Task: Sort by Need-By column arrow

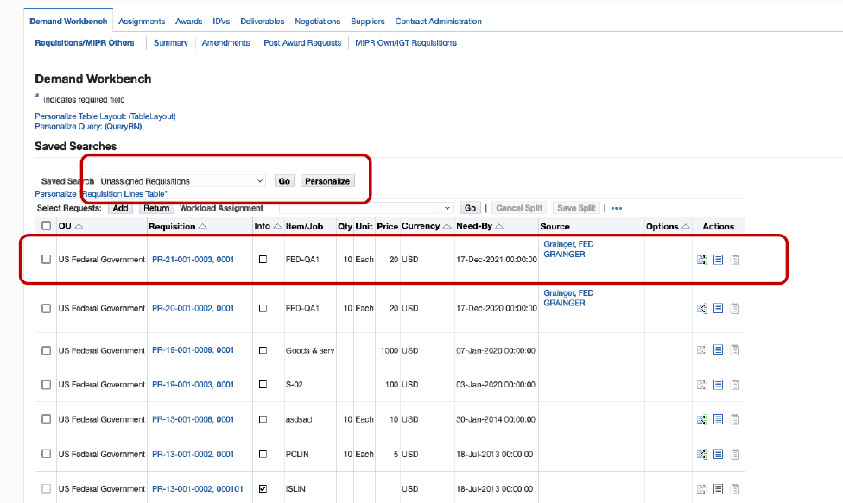Action: 499,226
